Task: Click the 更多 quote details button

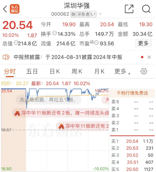Action: [x=143, y=43]
